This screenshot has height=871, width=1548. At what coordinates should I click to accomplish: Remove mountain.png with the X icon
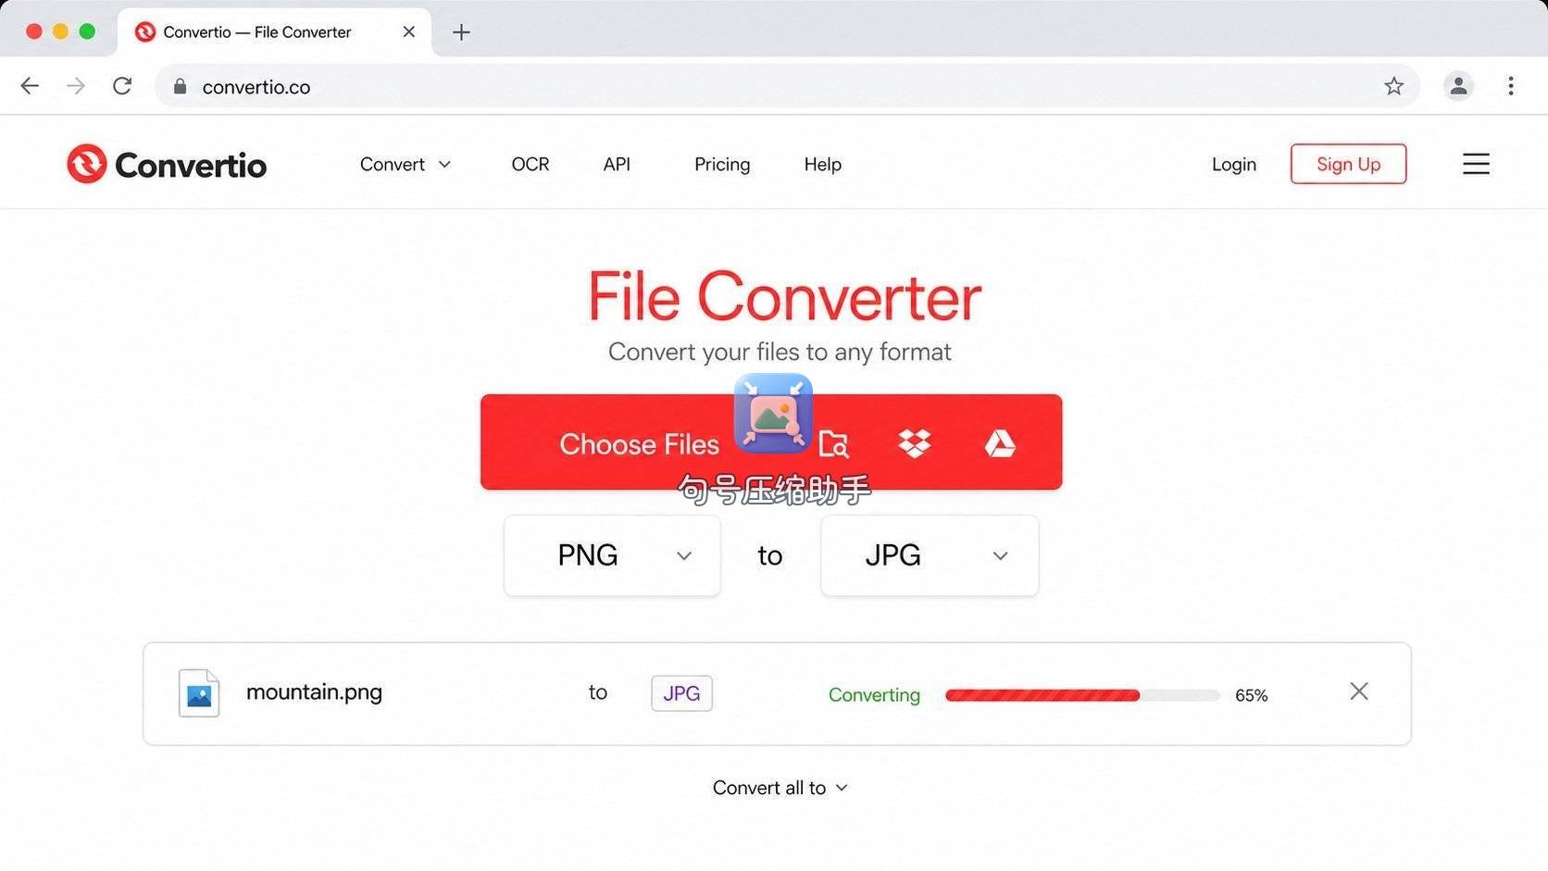point(1358,691)
